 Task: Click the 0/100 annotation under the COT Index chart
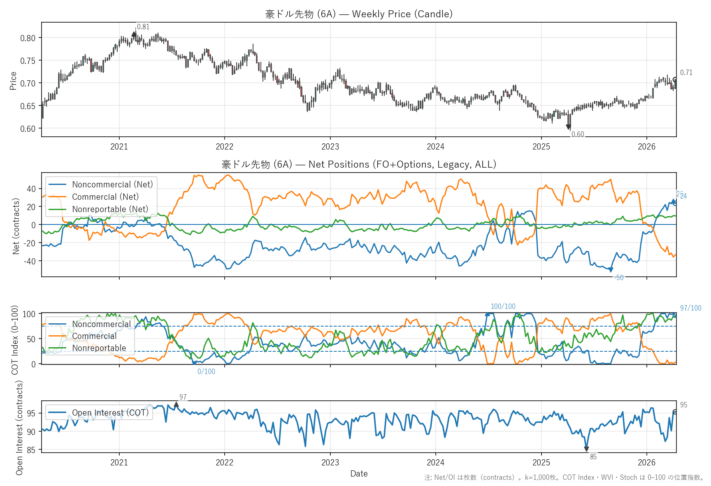(x=206, y=372)
